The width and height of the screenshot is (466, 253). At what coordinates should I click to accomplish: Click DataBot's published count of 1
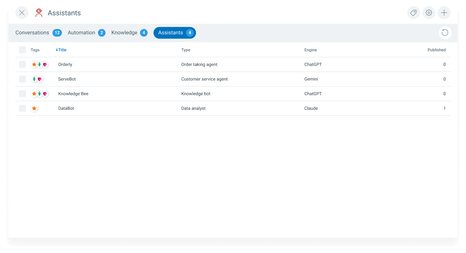(x=445, y=108)
